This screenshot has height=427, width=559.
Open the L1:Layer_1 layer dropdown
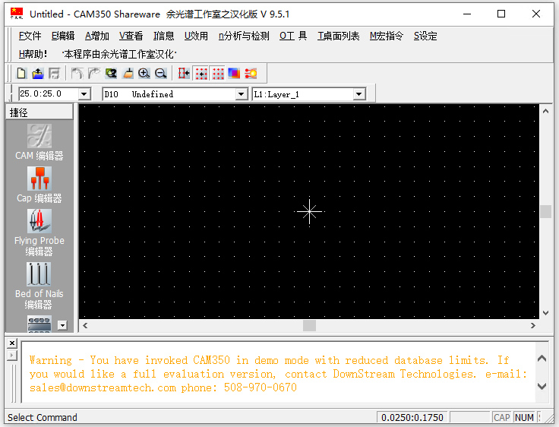[359, 94]
